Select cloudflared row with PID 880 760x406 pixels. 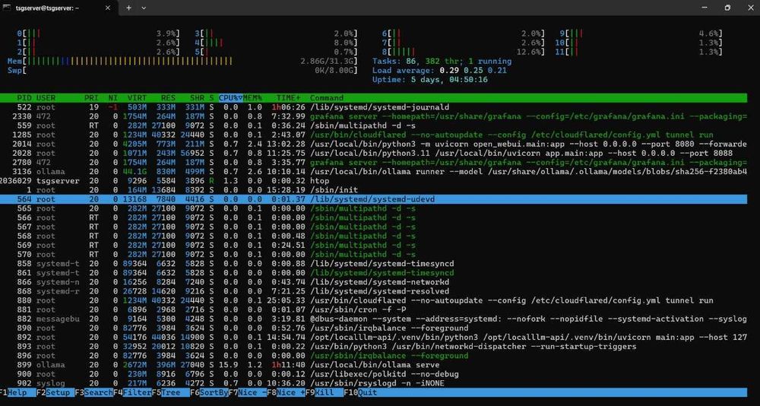click(x=373, y=301)
